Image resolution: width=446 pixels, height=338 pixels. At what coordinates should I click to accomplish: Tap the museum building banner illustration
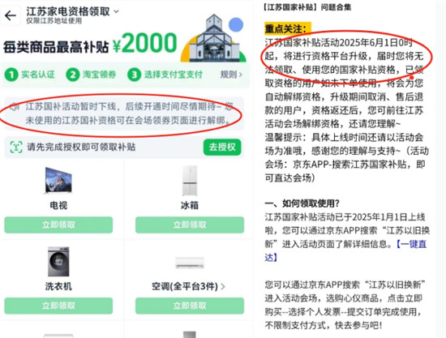click(213, 38)
